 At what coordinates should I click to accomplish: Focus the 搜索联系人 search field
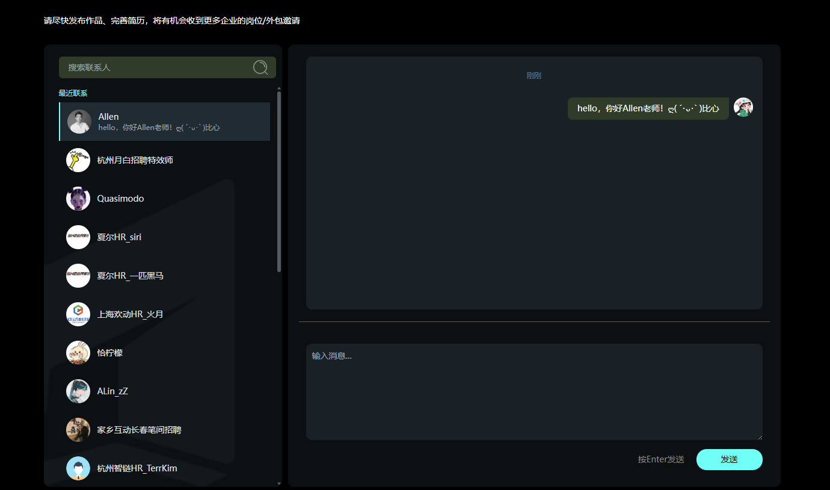point(167,67)
